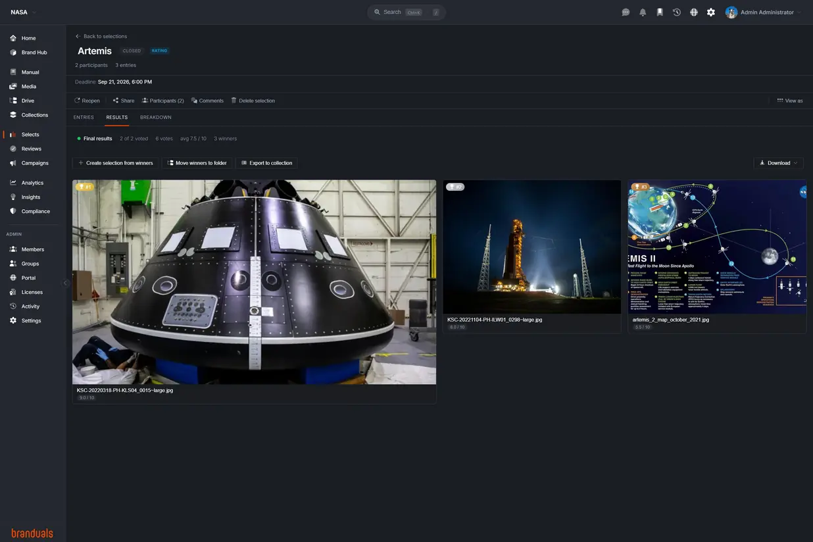Click Delete selection

(253, 101)
